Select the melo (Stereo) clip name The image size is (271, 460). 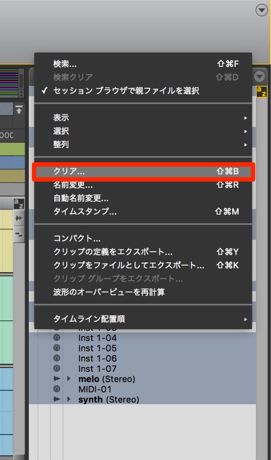[107, 379]
